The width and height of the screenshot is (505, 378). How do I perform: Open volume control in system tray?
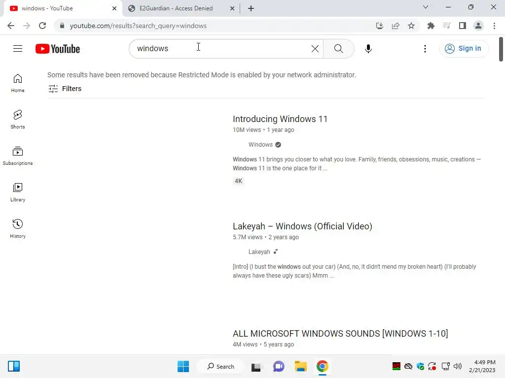point(458,366)
